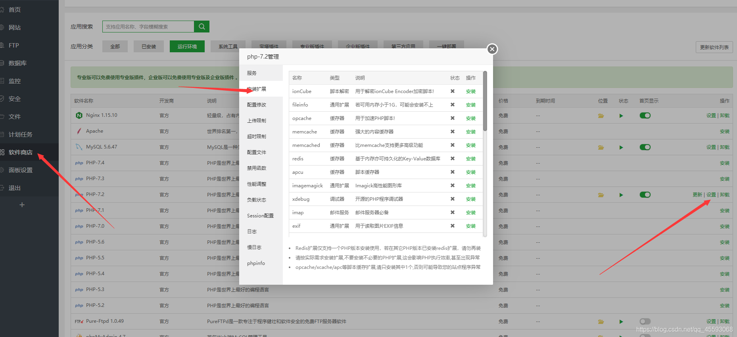737x337 pixels.
Task: Click the Nginx logo icon in software list
Action: click(79, 115)
